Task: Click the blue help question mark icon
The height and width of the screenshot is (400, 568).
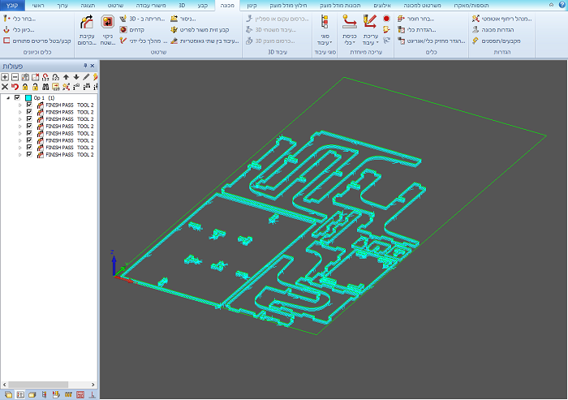Action: pos(562,5)
